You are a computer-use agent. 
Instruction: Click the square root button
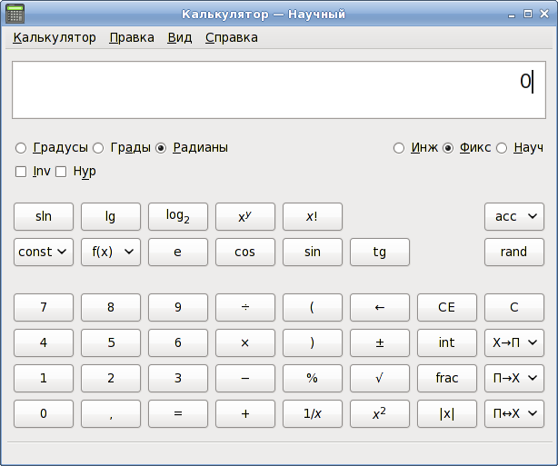[x=380, y=378]
